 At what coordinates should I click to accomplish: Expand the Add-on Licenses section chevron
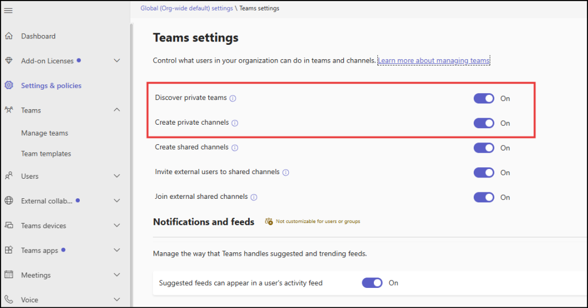(117, 60)
